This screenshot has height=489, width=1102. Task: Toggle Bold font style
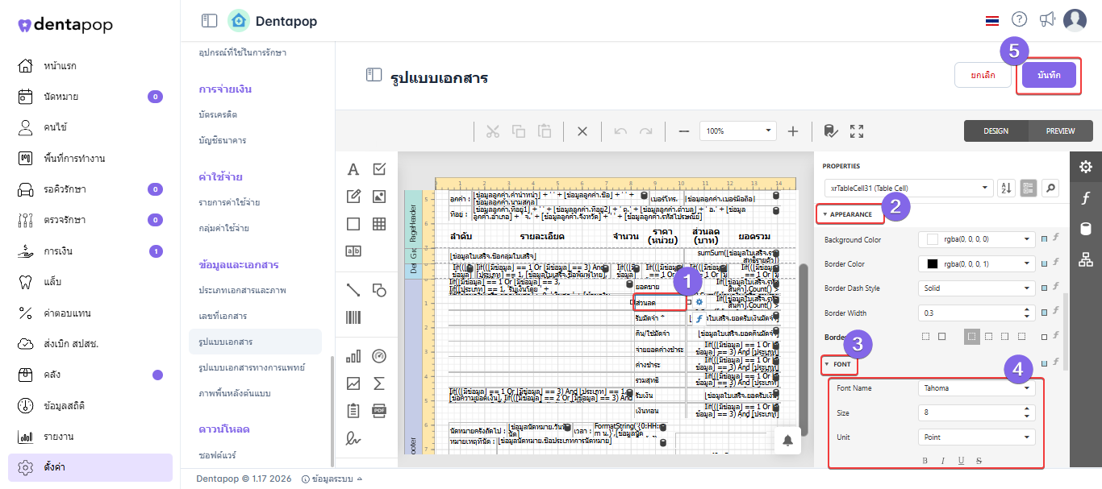click(x=925, y=461)
